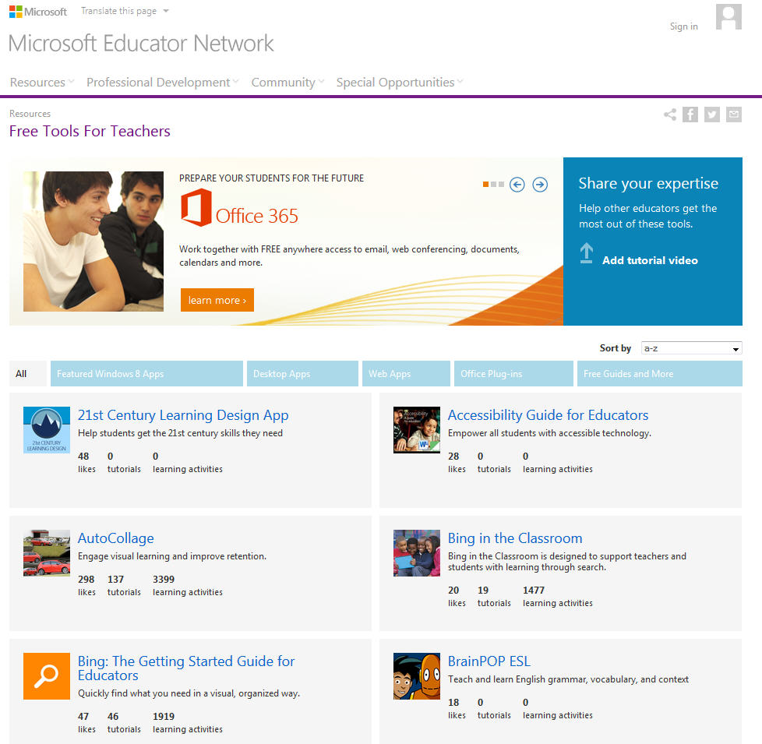Expand Professional Development menu
The image size is (762, 744).
[x=162, y=82]
